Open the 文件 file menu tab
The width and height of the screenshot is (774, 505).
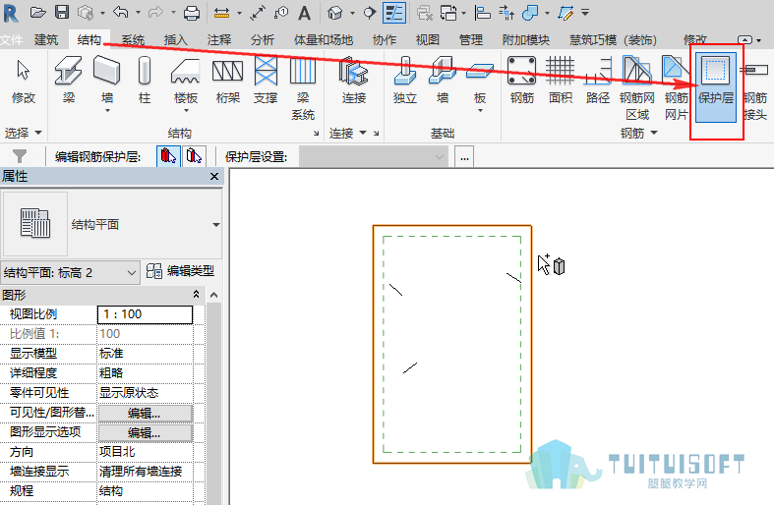coord(11,39)
